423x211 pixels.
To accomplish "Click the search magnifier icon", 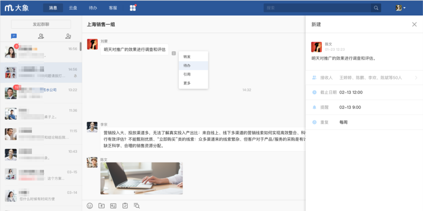I will pos(376,8).
